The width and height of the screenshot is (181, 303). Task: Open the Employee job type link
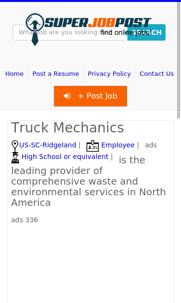[118, 145]
